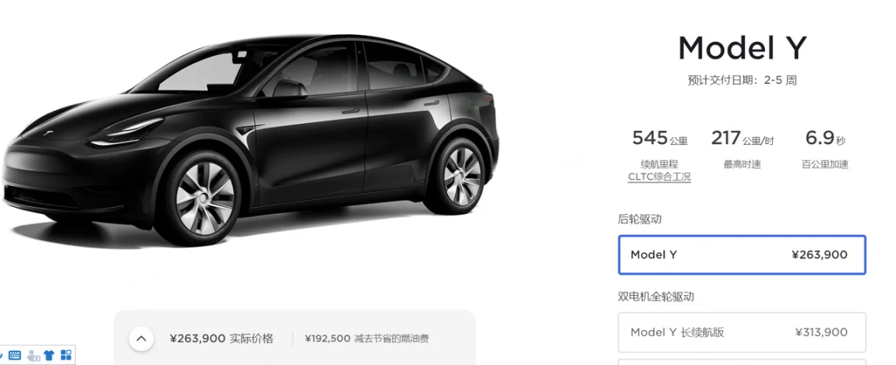896x365 pixels.
Task: Open the T-shirt skin icon in IME toolbar
Action: (49, 355)
